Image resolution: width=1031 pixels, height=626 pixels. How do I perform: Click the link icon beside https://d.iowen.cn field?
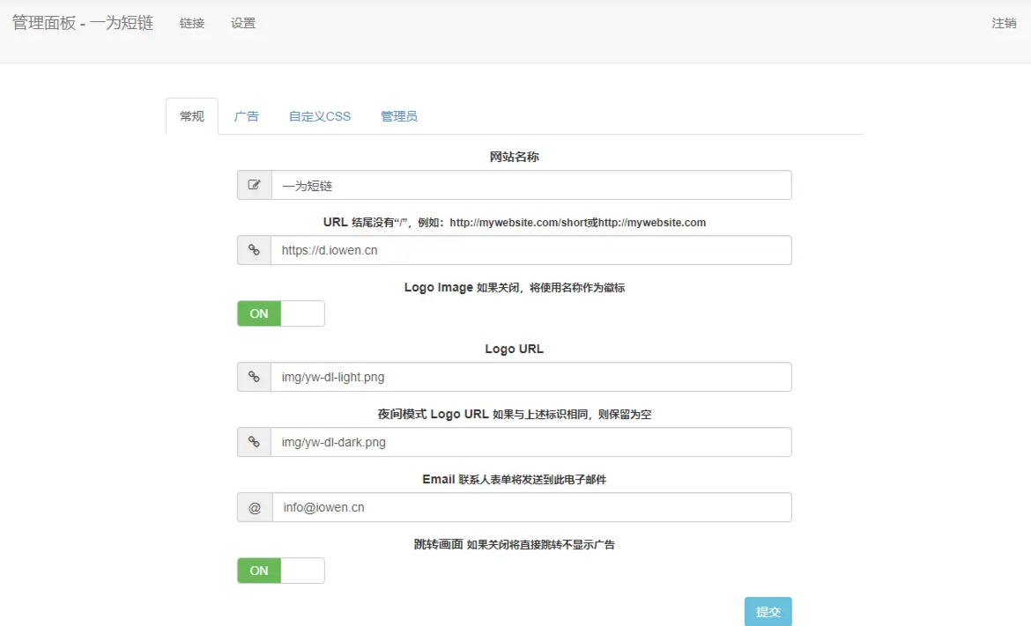[x=255, y=250]
